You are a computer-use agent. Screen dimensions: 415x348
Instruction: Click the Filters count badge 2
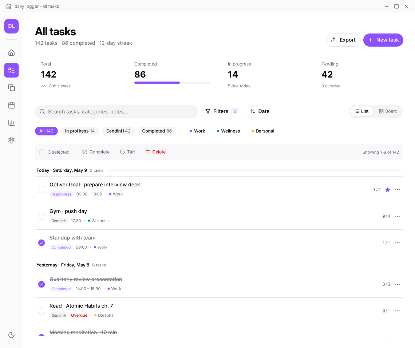tap(235, 111)
